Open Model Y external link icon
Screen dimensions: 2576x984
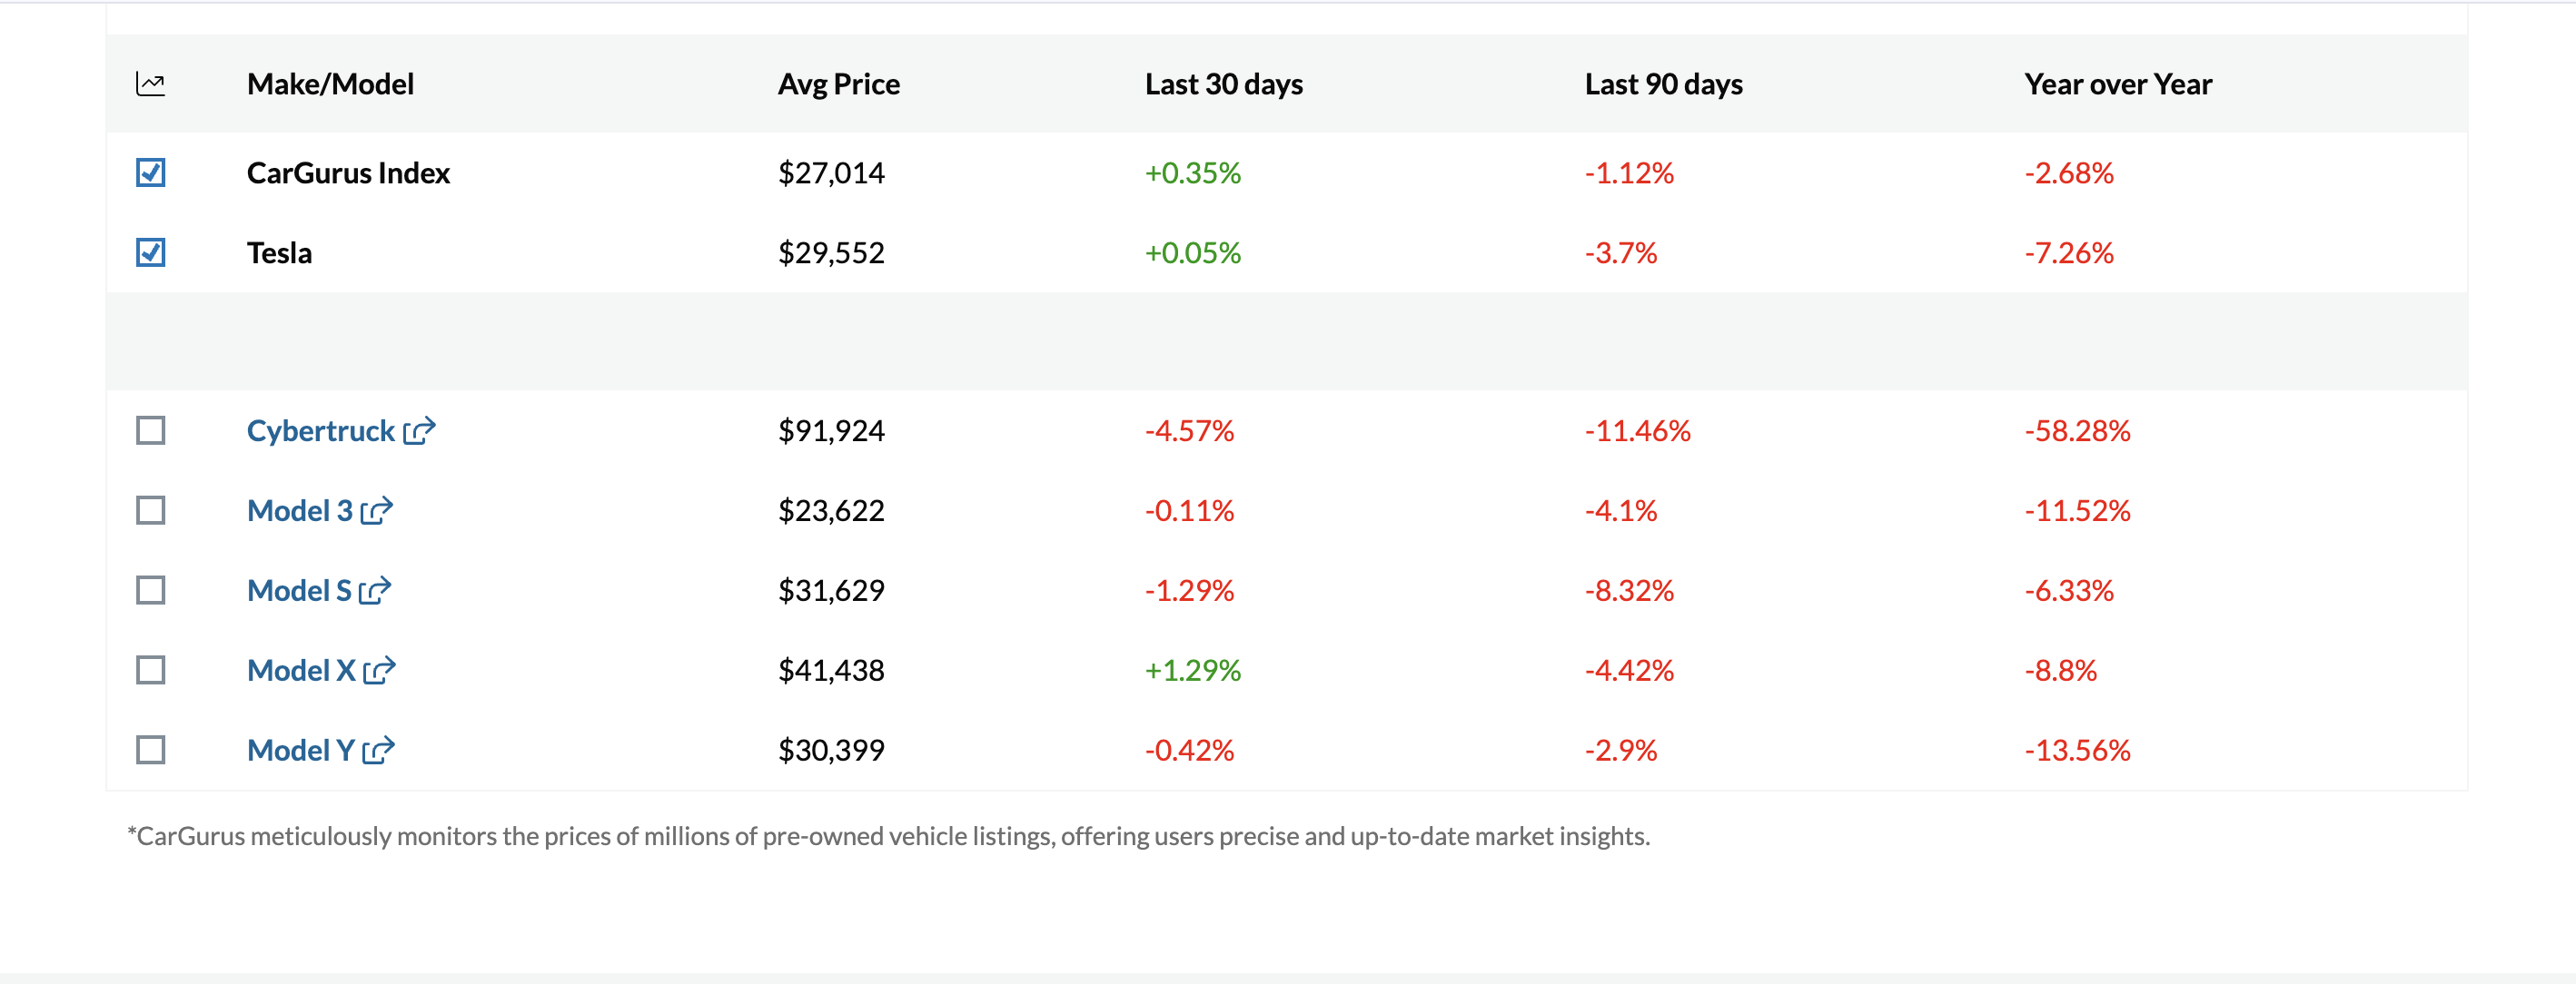(380, 749)
